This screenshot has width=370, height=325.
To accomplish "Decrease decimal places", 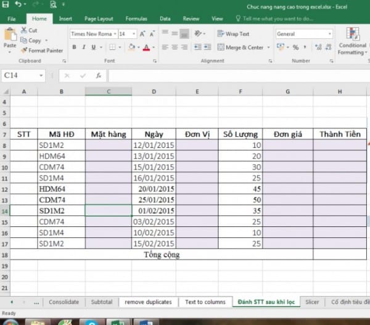I will [x=329, y=47].
